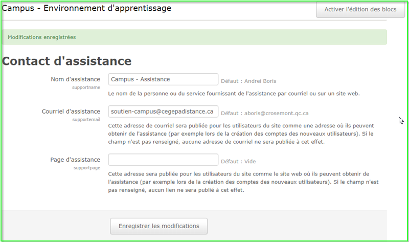Click the 'Modifications enregistrées' green notification banner
The height and width of the screenshot is (242, 409).
click(194, 37)
